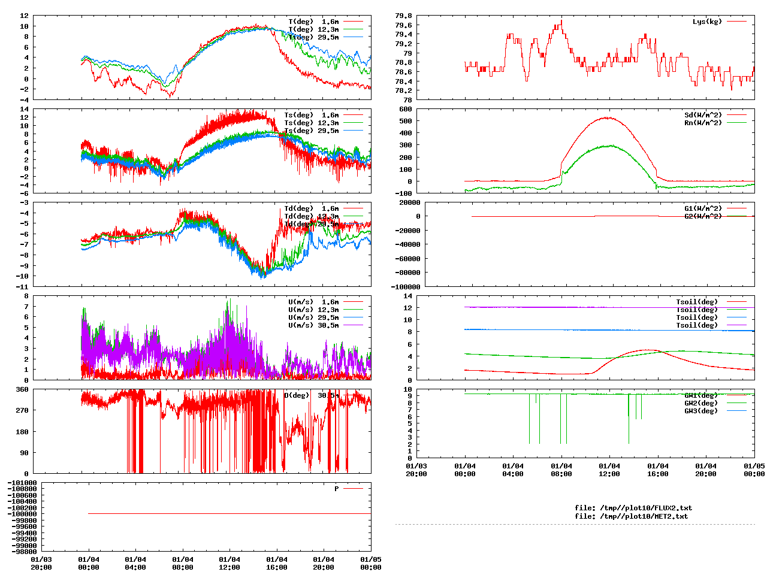The image size is (767, 575).
Task: Click the purple line sample beside U(m/s) 30.5m
Action: 353,325
